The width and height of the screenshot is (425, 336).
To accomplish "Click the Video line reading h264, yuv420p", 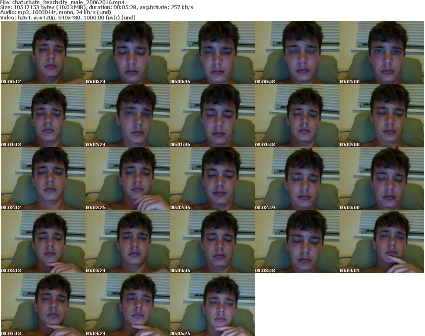I will [68, 17].
